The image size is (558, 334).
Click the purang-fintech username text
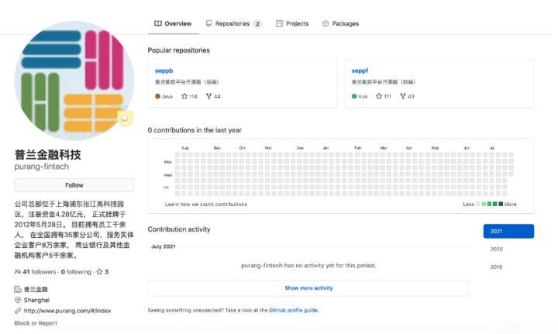click(42, 167)
